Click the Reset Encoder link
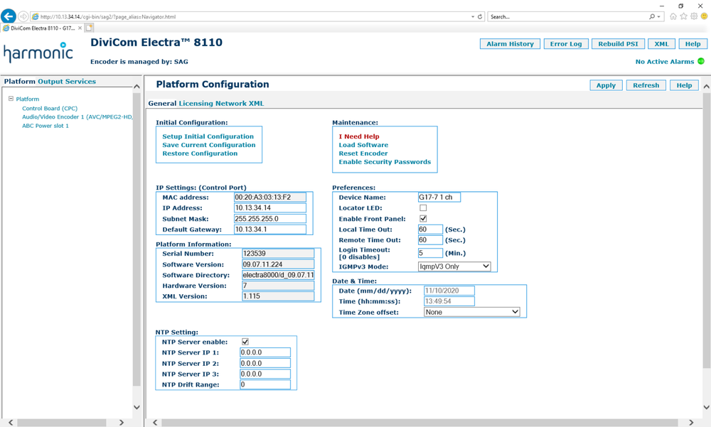This screenshot has height=427, width=711. tap(363, 153)
